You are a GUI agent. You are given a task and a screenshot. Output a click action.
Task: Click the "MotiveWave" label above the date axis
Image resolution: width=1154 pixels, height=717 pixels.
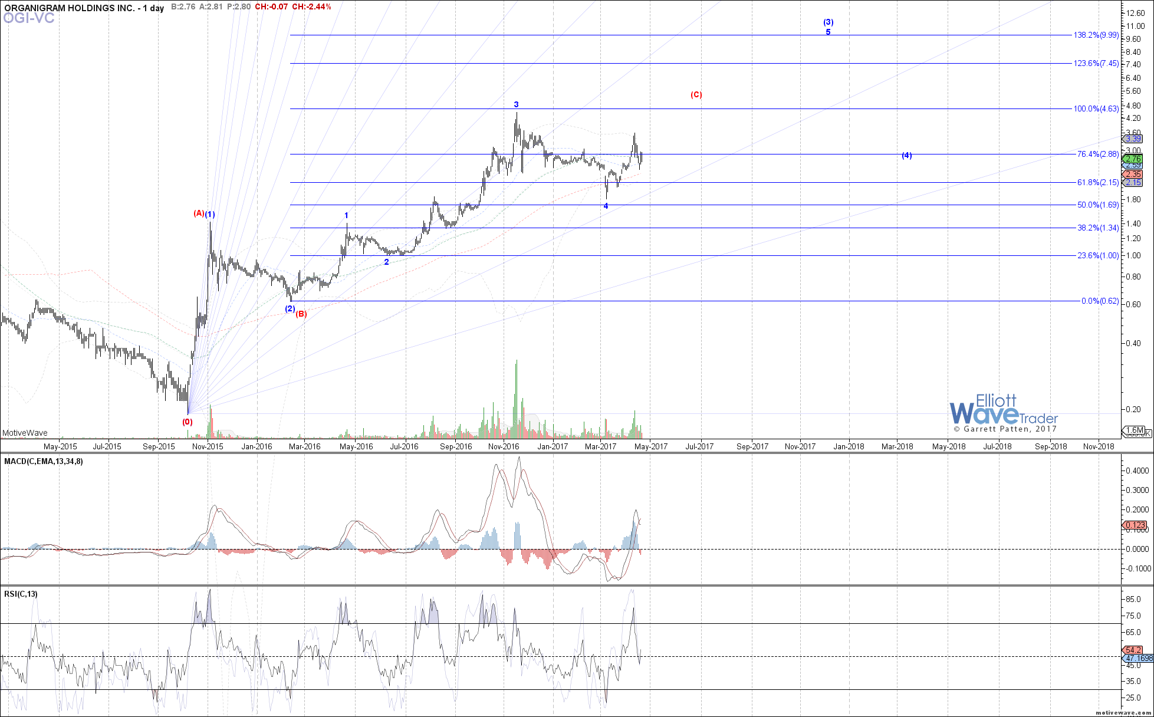coord(25,433)
